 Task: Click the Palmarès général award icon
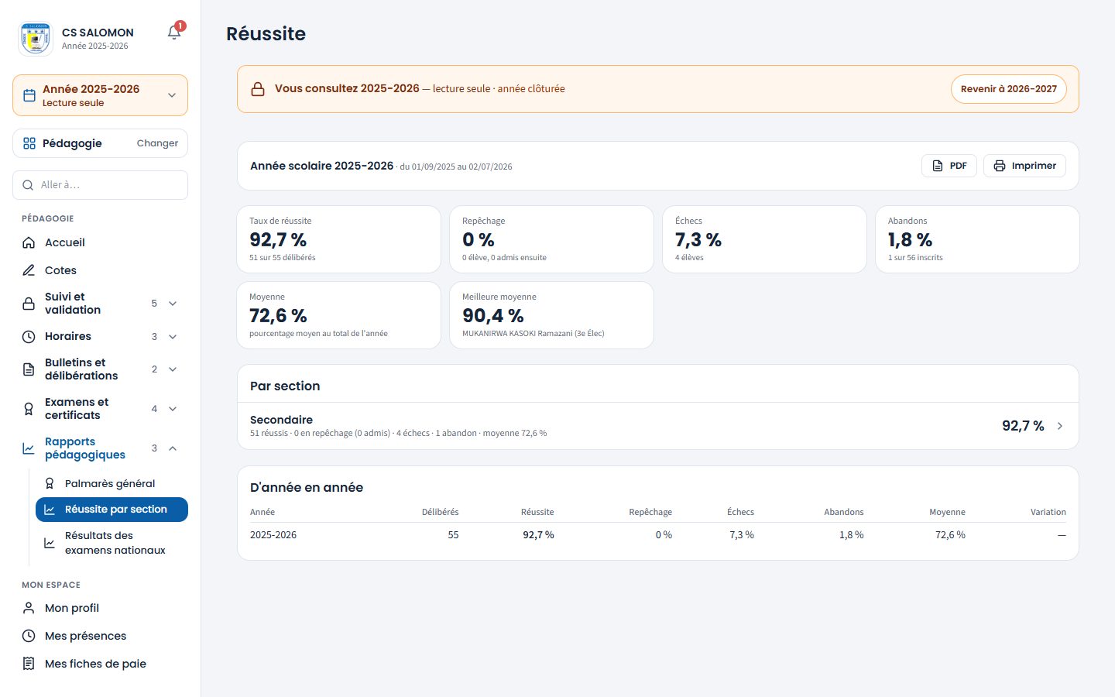point(50,483)
